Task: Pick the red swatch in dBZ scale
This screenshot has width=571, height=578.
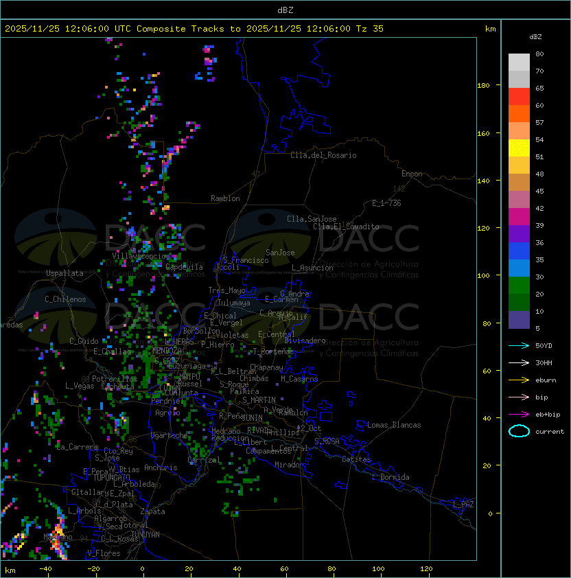Action: pos(519,97)
